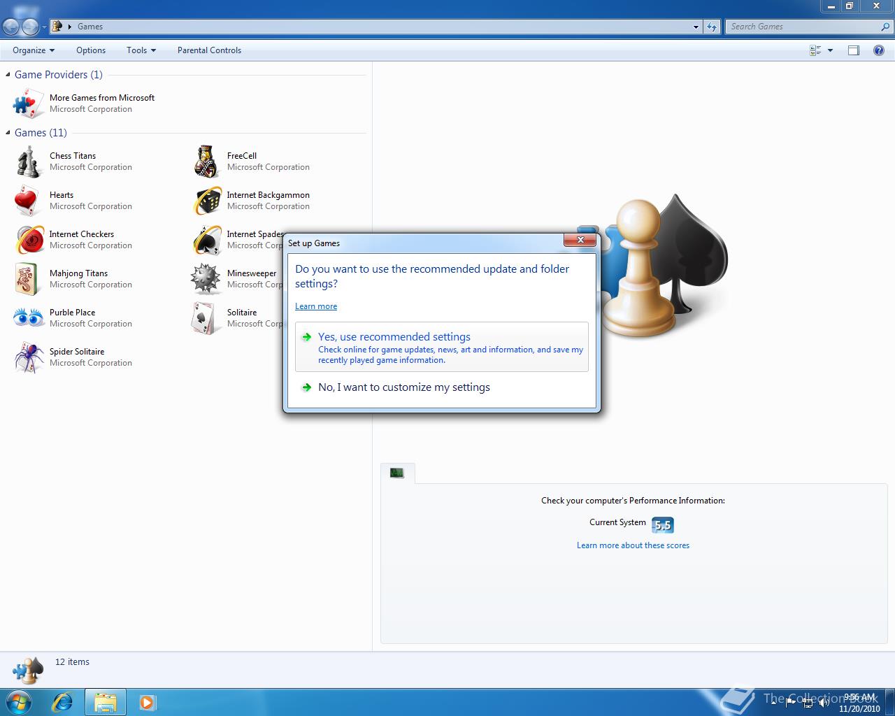The width and height of the screenshot is (895, 716).
Task: Choose Yes, use recommended settings
Action: (442, 347)
